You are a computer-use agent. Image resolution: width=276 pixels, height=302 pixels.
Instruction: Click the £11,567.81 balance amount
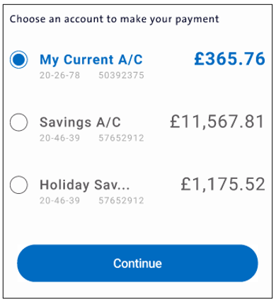tap(217, 122)
